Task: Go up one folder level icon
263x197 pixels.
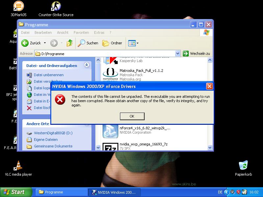Action: pos(70,43)
